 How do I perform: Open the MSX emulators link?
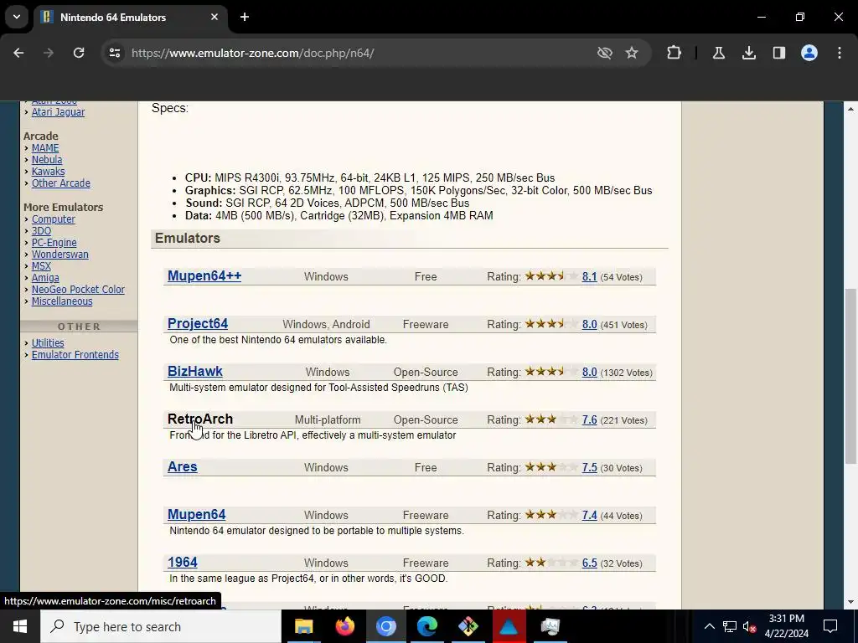click(41, 266)
